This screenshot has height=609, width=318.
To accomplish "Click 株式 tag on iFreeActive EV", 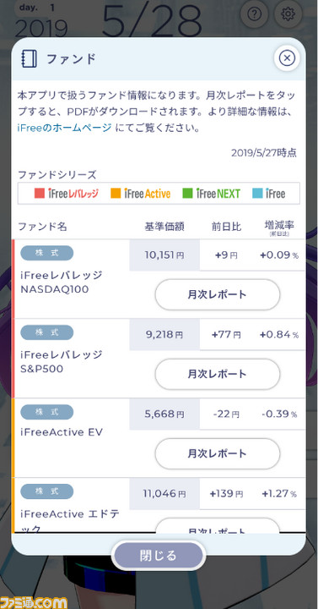I will (47, 412).
